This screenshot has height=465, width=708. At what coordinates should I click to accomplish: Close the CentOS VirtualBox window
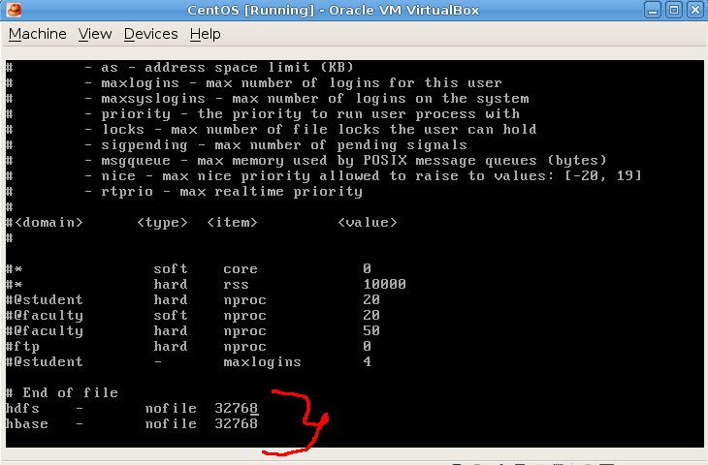695,10
